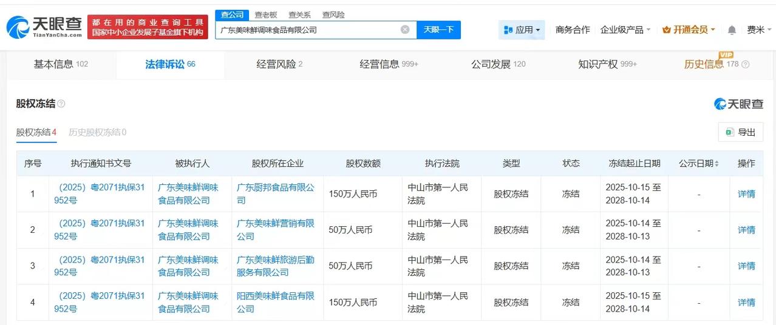Screen dimensions: 776x325
Task: Open 被执行人 link in row 1
Action: (188, 194)
